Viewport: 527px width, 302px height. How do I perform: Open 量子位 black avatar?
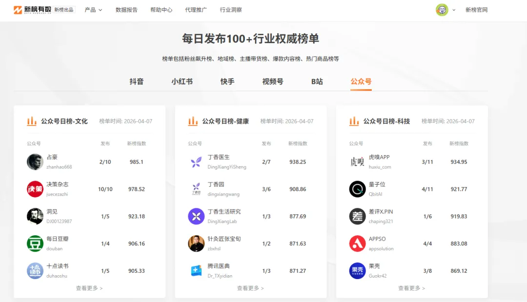357,189
